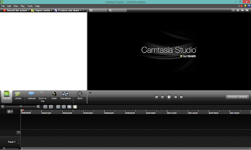The image size is (251, 150).
Task: Select the Track 1 label
Action: tap(11, 142)
